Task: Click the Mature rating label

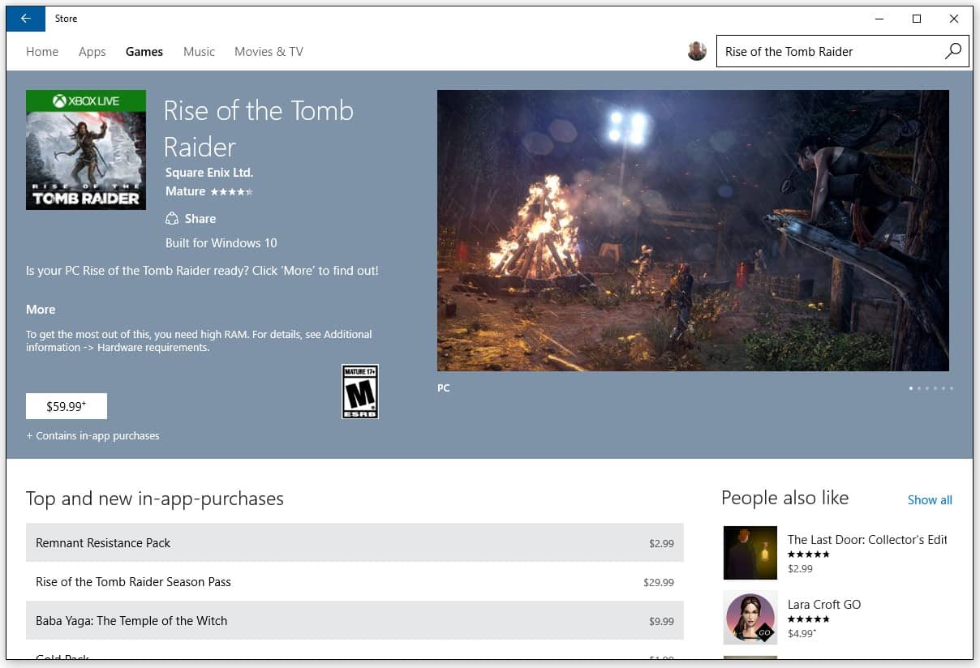Action: pos(186,191)
